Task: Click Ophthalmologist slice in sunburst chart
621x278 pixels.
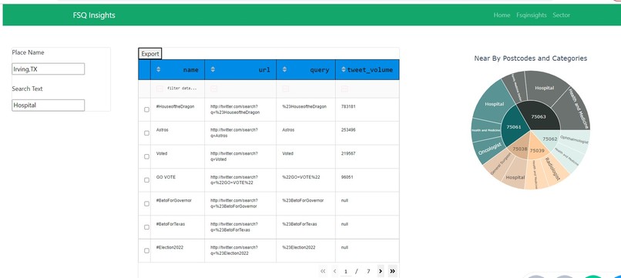Action: [x=574, y=140]
